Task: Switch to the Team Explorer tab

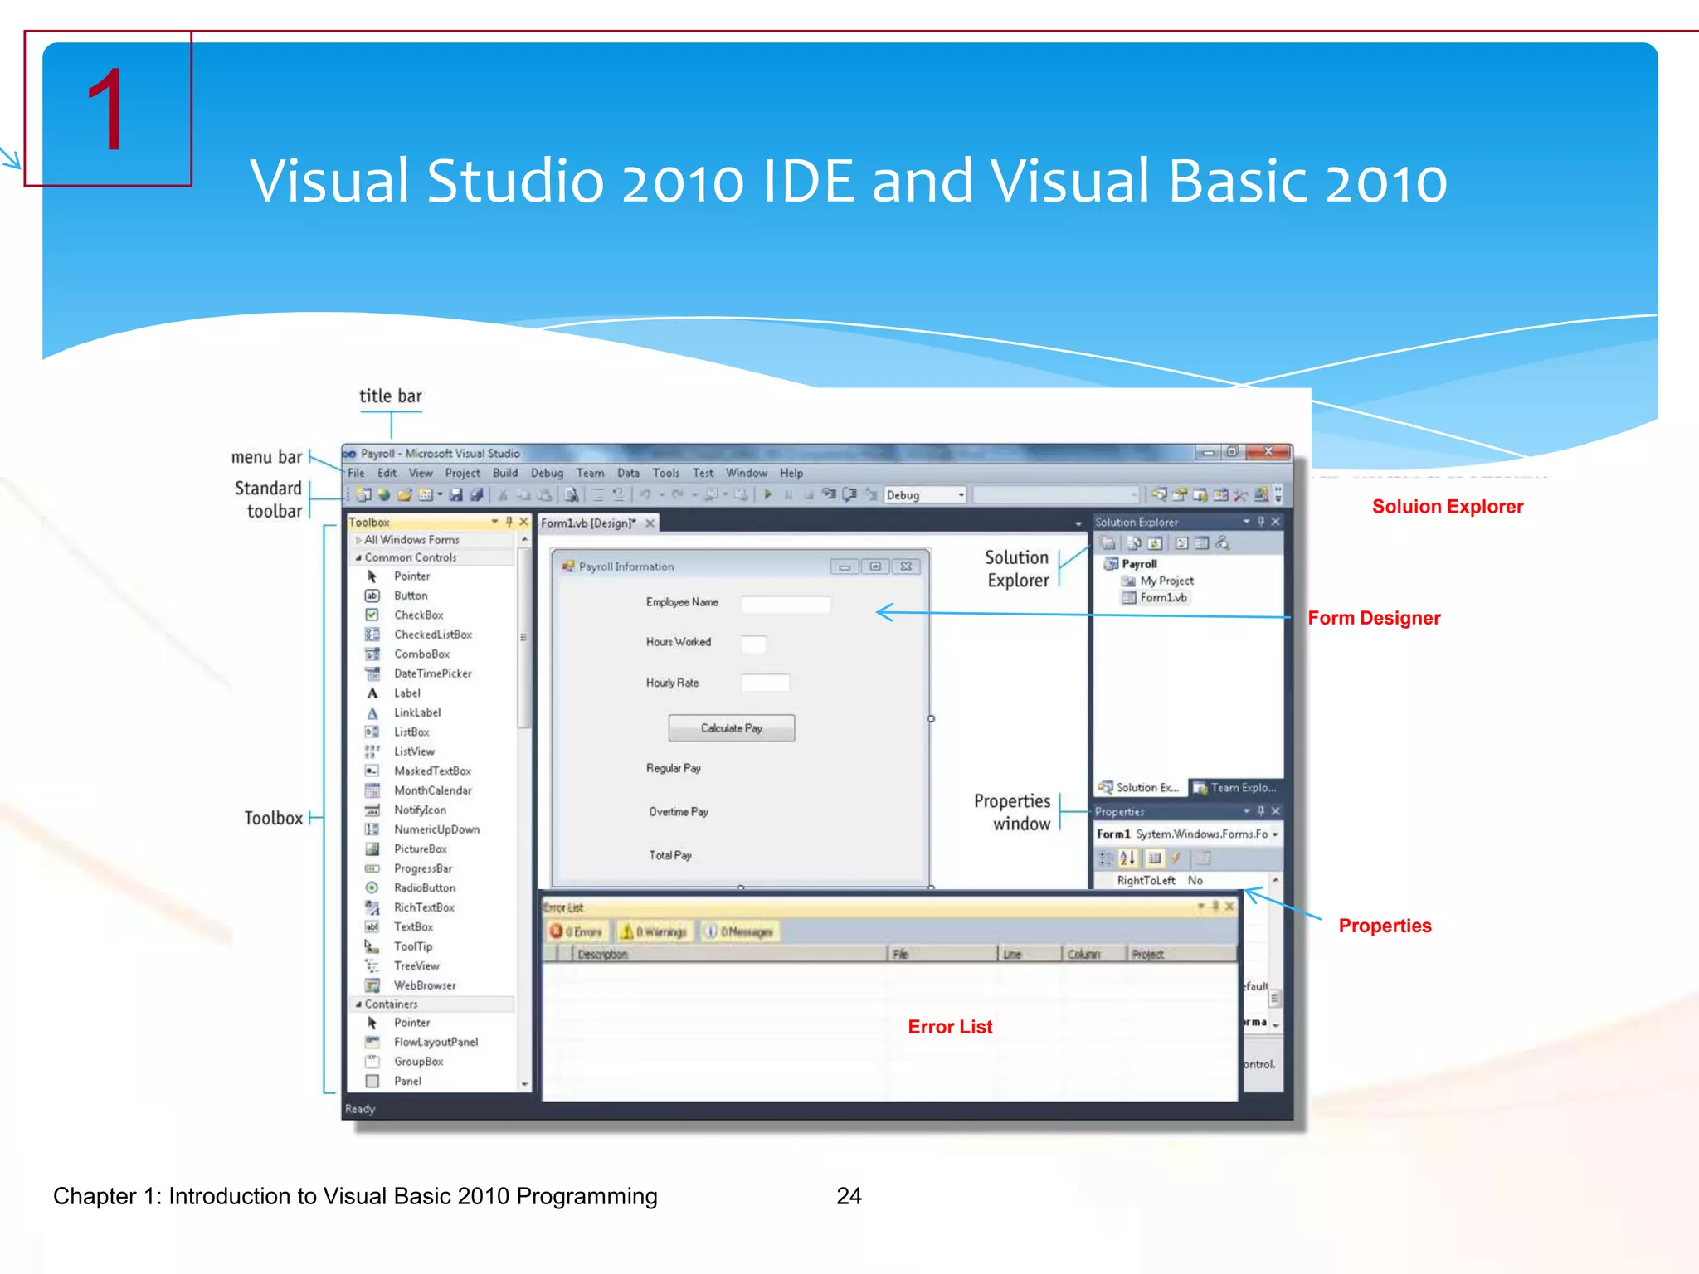Action: (1234, 787)
